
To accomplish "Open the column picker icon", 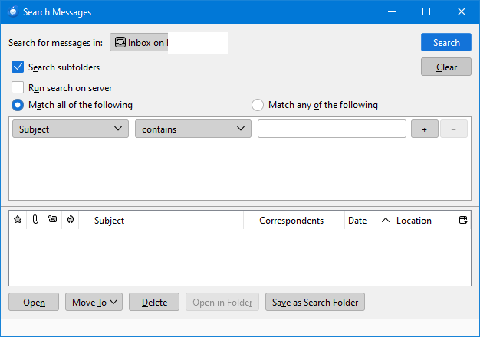I will pos(462,220).
